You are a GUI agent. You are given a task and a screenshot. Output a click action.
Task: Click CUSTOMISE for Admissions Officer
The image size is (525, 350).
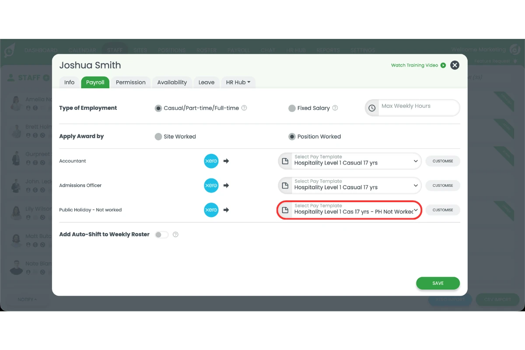pyautogui.click(x=443, y=185)
